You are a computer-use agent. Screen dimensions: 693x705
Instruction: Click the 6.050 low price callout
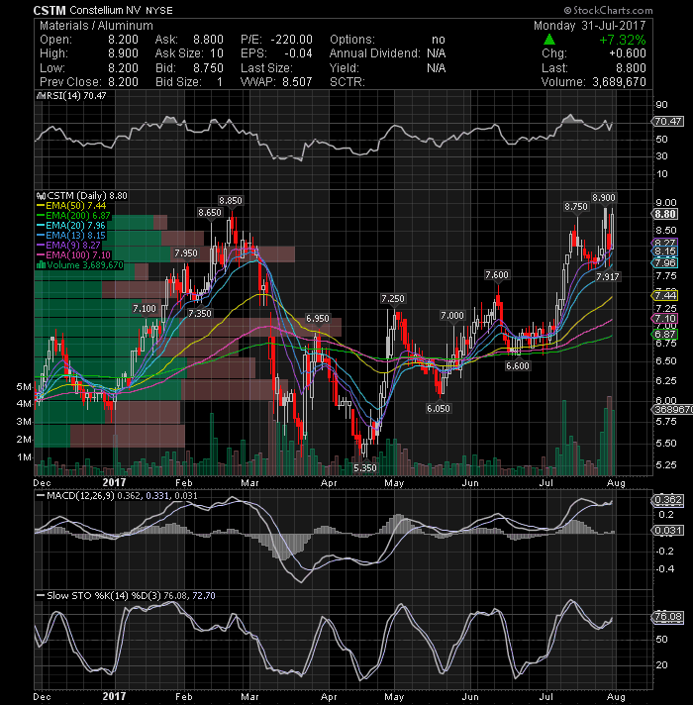(439, 408)
